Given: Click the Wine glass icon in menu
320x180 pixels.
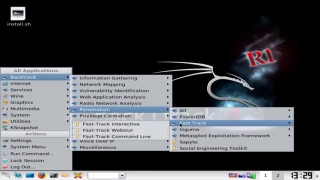Looking at the screenshot, I should point(5,96).
